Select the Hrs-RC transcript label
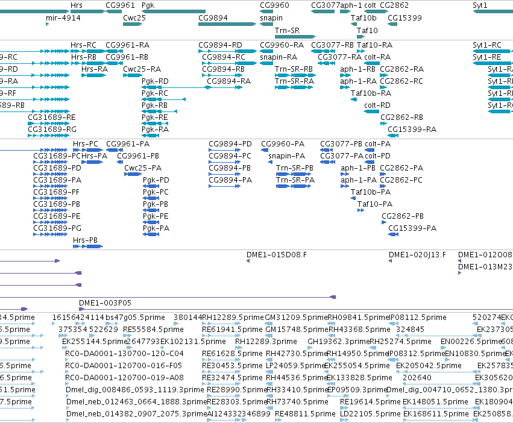Image resolution: width=513 pixels, height=423 pixels. coord(83,45)
